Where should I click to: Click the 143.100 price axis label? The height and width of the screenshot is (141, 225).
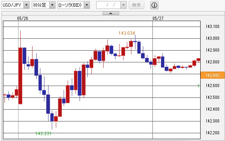click(x=212, y=27)
